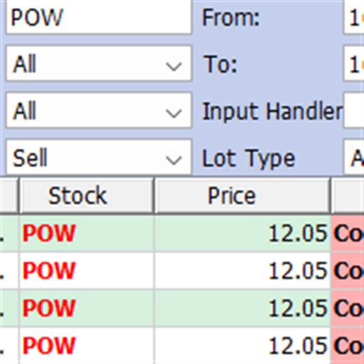Click the POW stock symbol input field
Screen dimensions: 364x364
97,18
